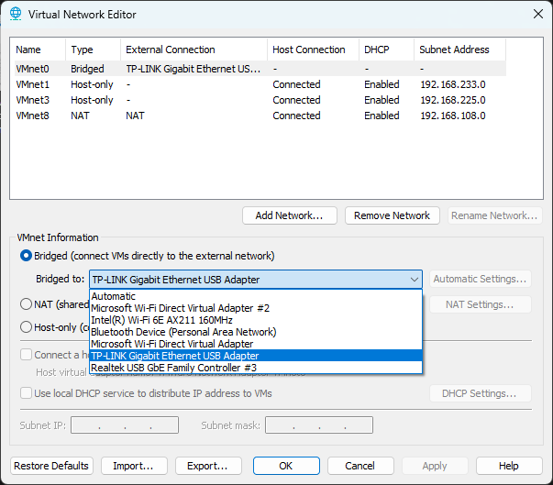Image resolution: width=553 pixels, height=485 pixels.
Task: Click subnet address 192.168.225.0
Action: point(453,100)
